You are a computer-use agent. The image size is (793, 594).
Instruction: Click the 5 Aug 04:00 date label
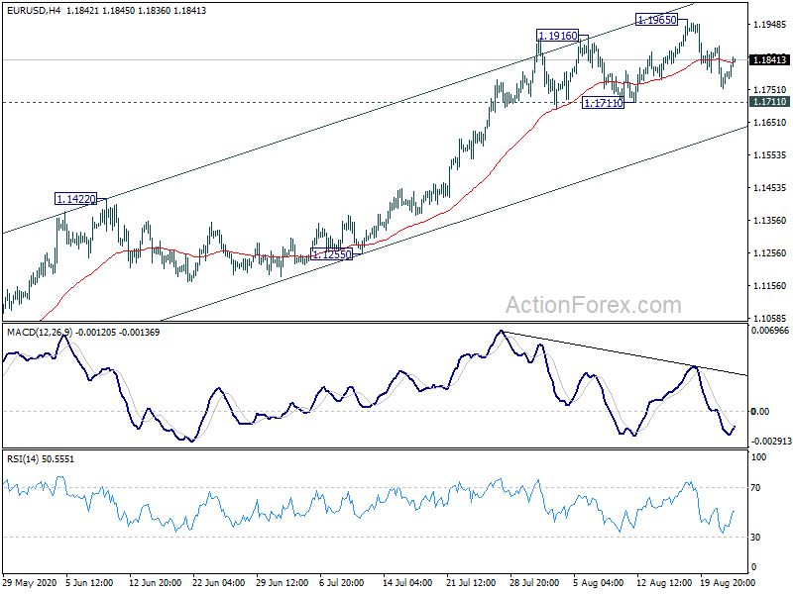pos(599,583)
